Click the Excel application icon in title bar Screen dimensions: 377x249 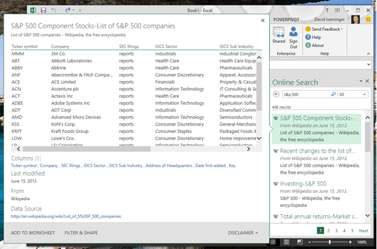tap(33, 10)
